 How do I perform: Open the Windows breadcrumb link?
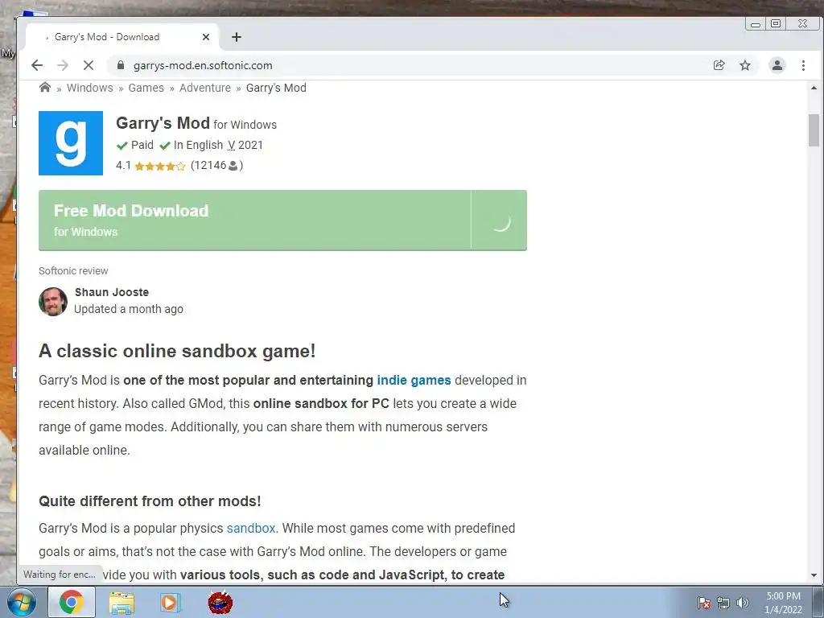point(90,88)
